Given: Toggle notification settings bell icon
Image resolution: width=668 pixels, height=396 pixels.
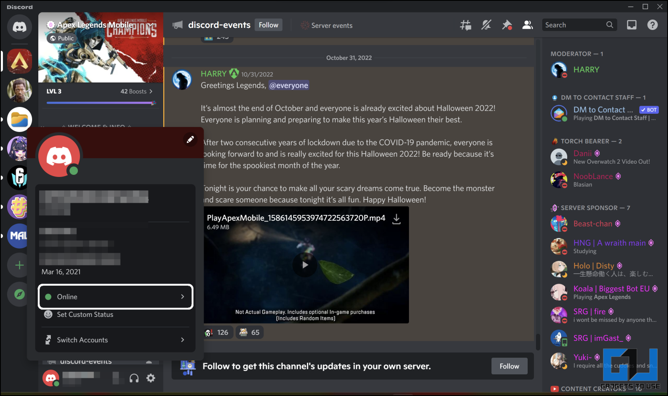Looking at the screenshot, I should (486, 25).
